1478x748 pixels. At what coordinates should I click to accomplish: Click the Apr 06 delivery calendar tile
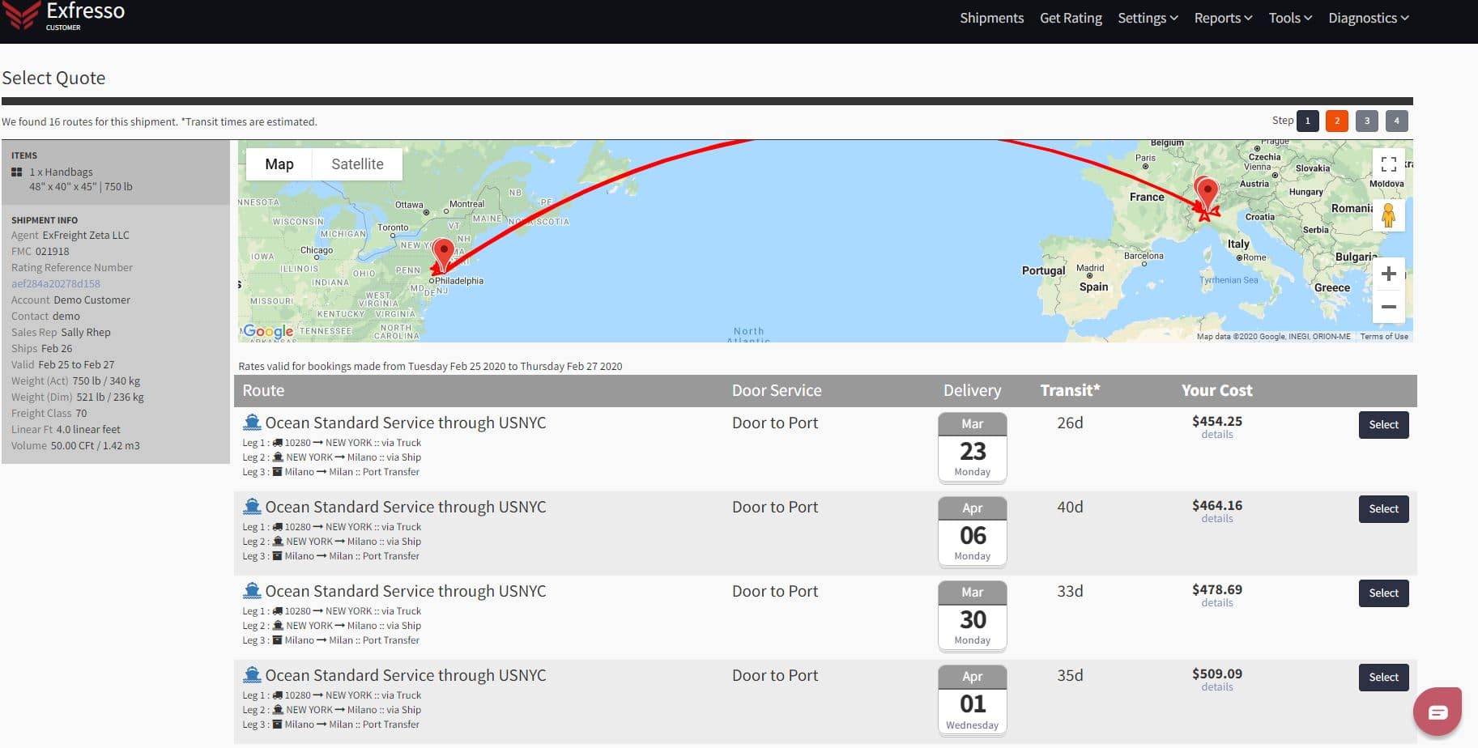972,532
